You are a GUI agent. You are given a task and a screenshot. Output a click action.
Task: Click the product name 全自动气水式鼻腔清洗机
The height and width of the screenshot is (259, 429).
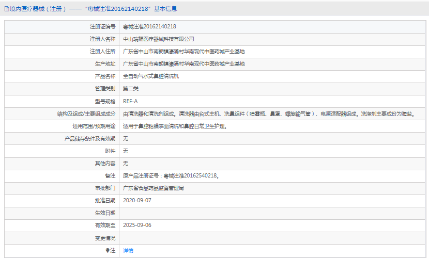pos(151,76)
